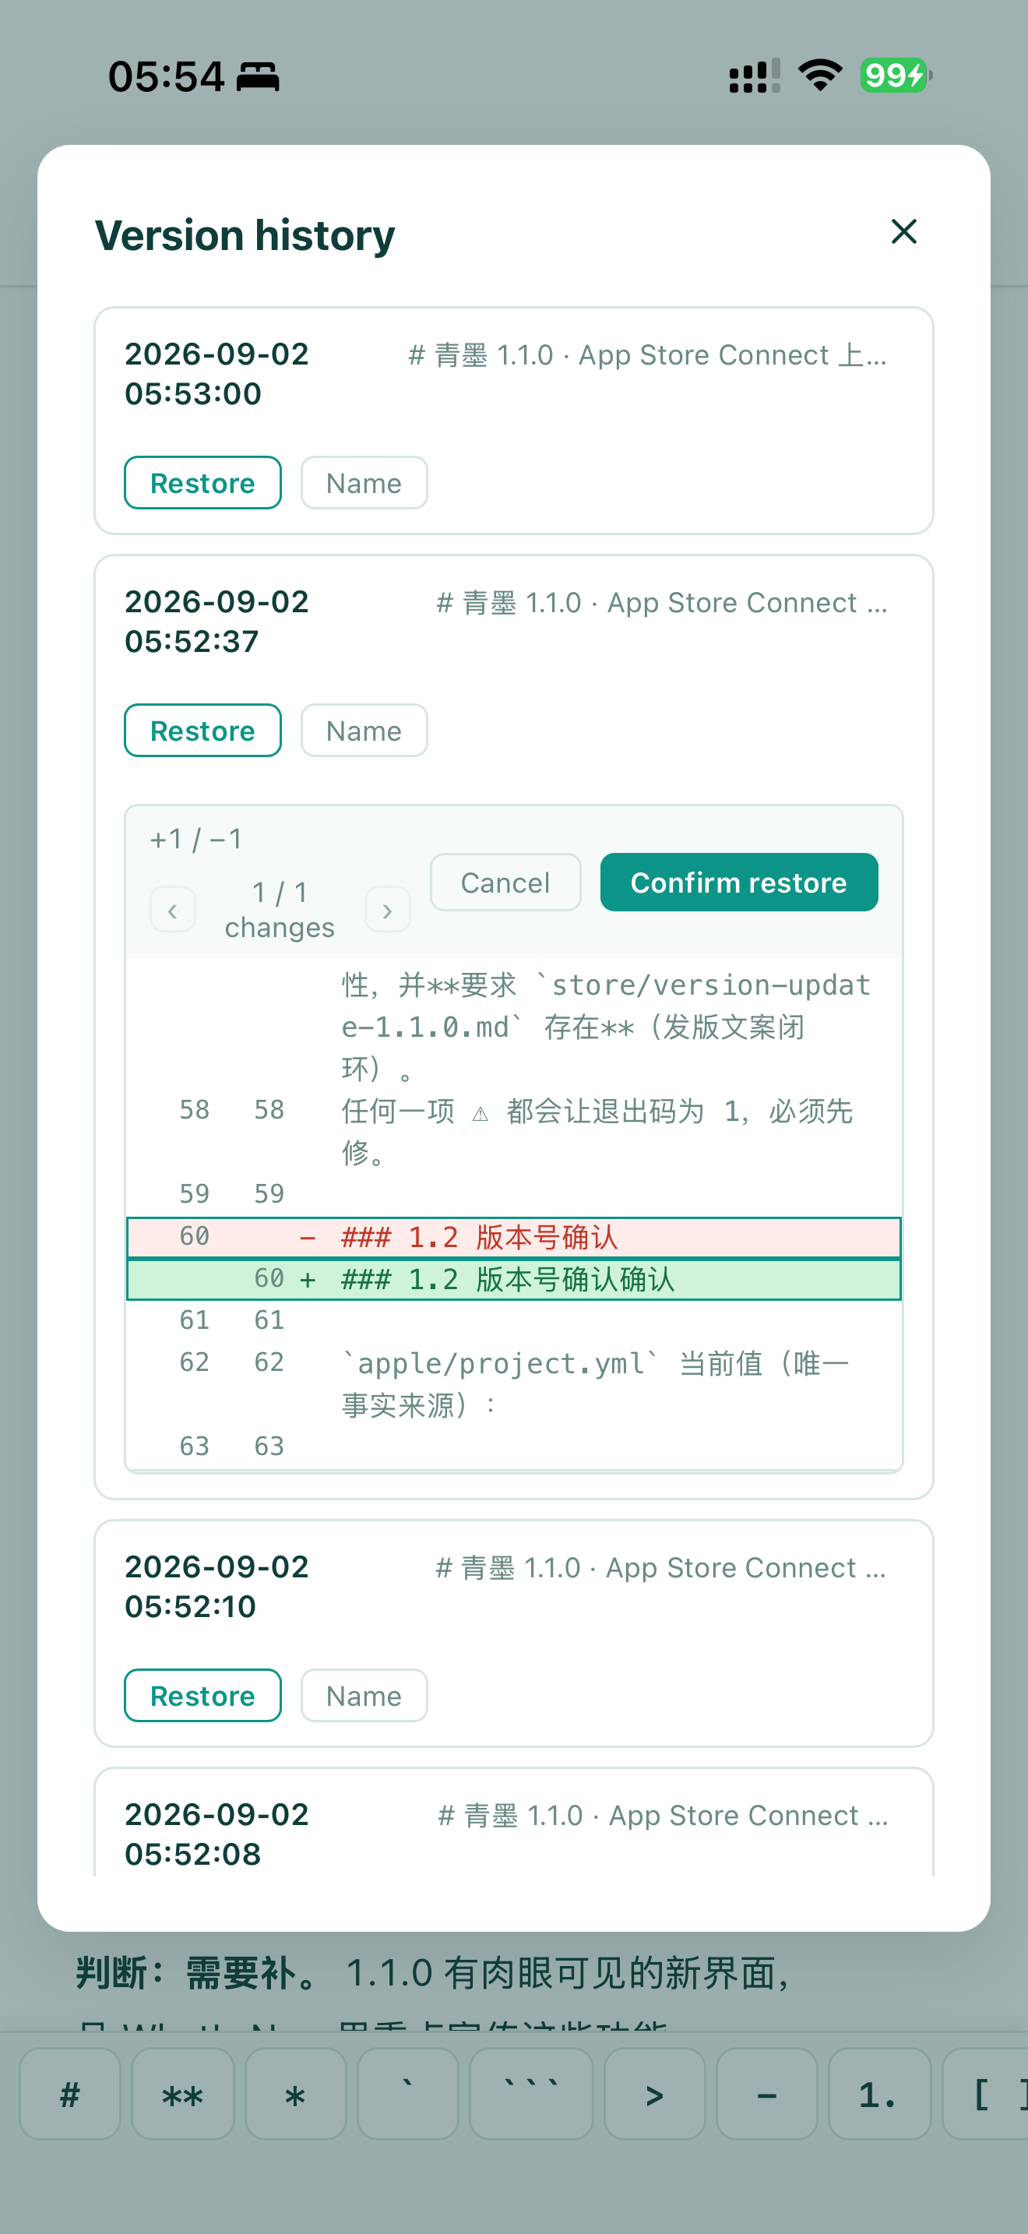The height and width of the screenshot is (2234, 1028).
Task: Click removed line '### 1.2 版本号确认'
Action: (x=514, y=1238)
